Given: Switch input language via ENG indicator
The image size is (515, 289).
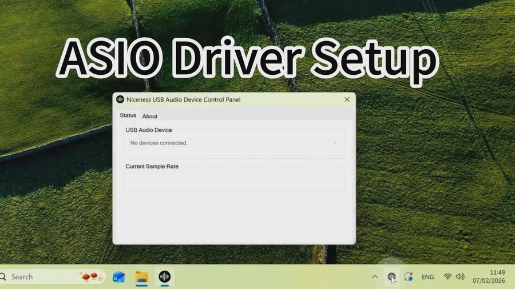Looking at the screenshot, I should click(427, 277).
